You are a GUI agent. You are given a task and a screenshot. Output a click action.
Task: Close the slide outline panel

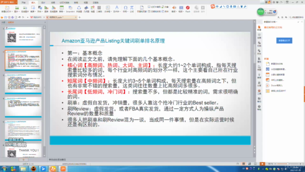45,22
